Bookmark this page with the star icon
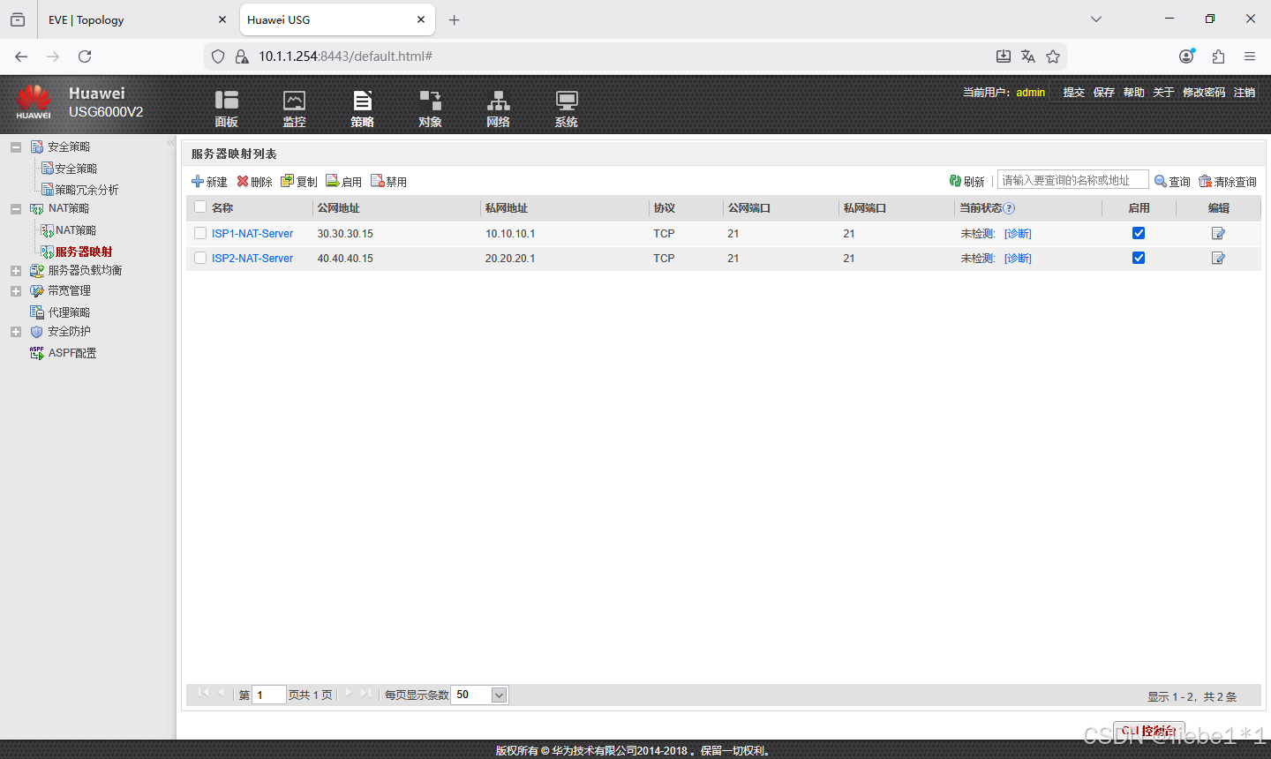The height and width of the screenshot is (759, 1271). pos(1053,56)
